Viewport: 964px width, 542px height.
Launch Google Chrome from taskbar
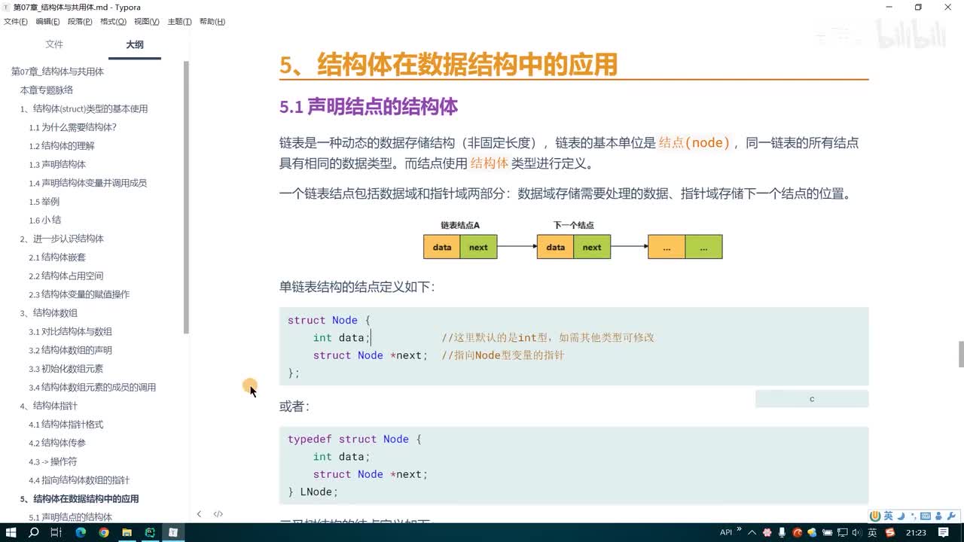pos(104,532)
